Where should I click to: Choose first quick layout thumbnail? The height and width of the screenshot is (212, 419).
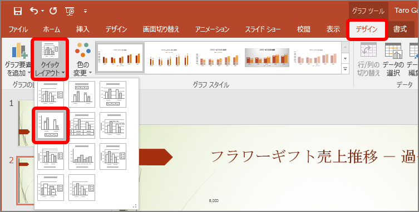(x=51, y=94)
